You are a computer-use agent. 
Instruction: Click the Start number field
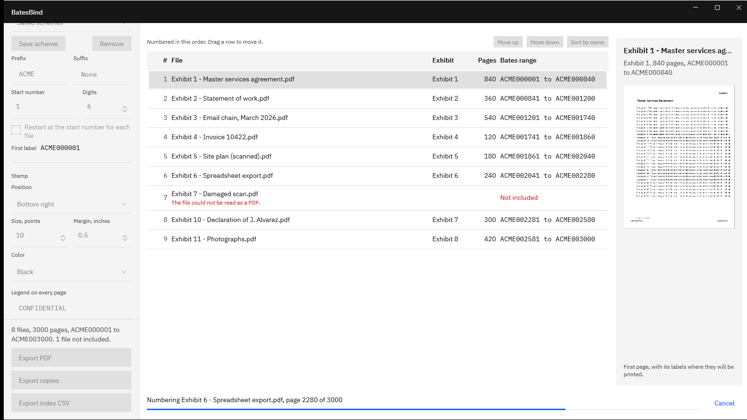point(45,107)
